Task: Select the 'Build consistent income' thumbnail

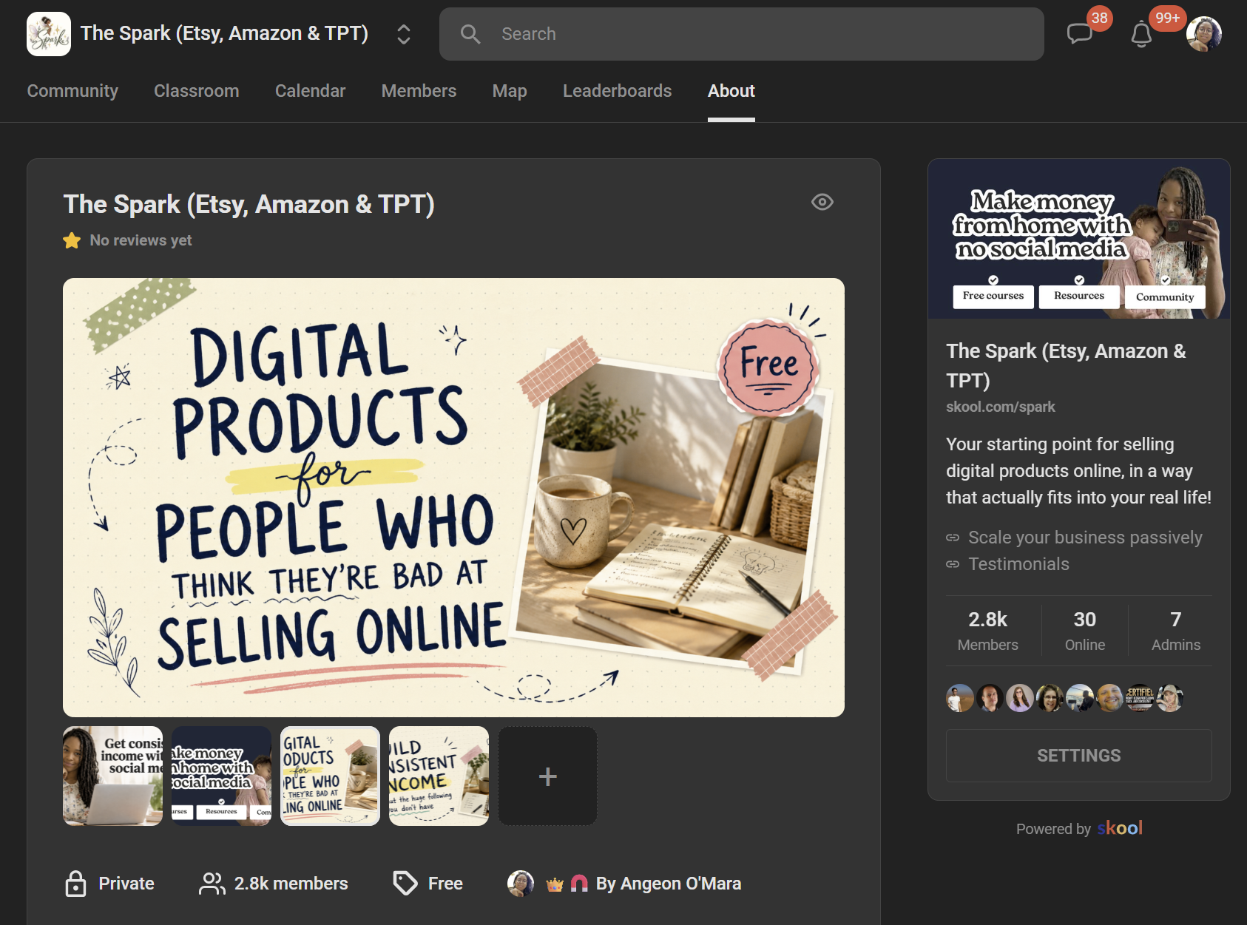Action: tap(439, 776)
